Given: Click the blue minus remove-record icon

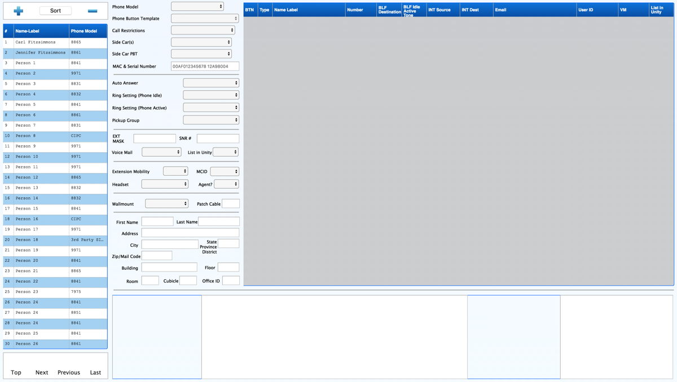Looking at the screenshot, I should 93,11.
